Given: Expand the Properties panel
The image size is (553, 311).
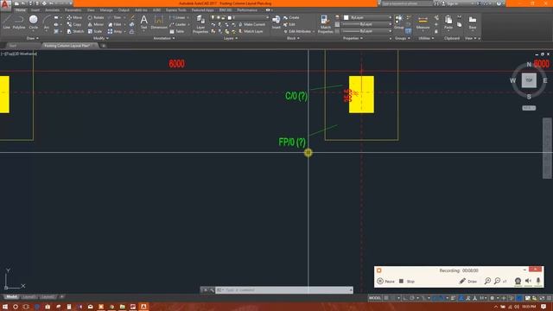Looking at the screenshot, I should [x=353, y=38].
